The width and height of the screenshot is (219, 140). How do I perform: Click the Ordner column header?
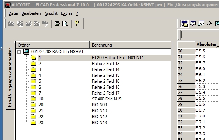click(x=53, y=45)
